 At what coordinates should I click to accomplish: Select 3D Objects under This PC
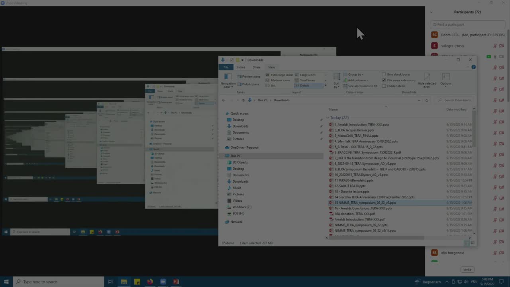point(240,162)
